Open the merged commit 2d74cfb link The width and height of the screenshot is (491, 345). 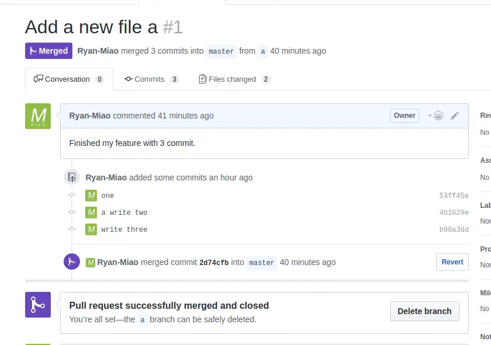214,263
